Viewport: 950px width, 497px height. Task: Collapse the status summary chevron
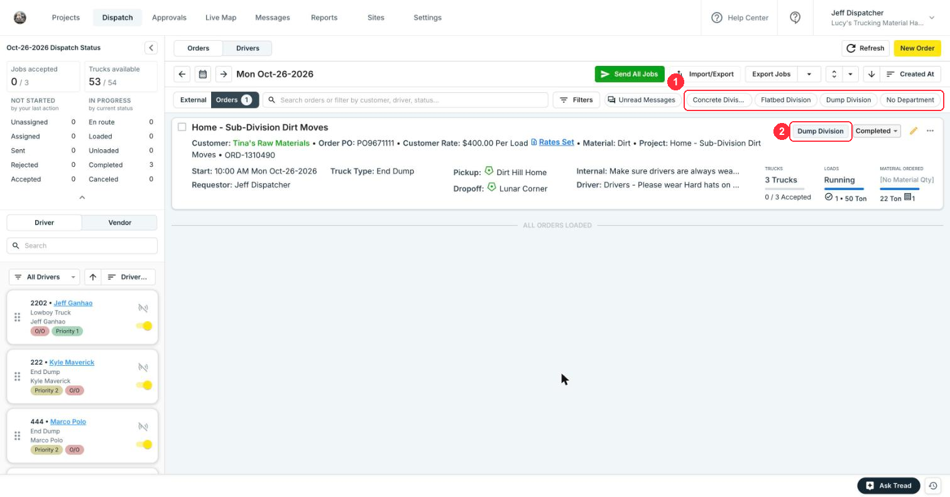pos(82,197)
